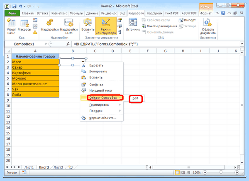Screen dimensions: 249x181
Task: Open the ABBYY PDF tab
Action: 189,13
